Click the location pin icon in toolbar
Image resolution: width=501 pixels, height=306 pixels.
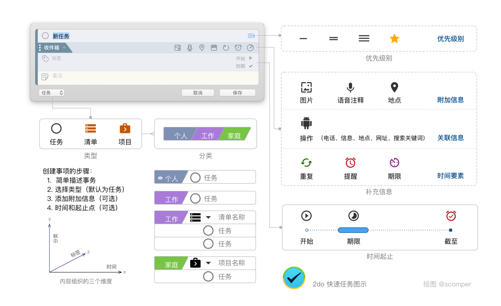(202, 48)
